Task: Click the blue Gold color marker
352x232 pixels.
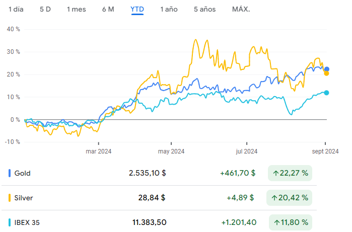Action: [x=10, y=173]
